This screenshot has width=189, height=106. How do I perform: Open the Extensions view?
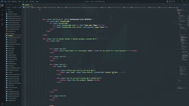click(2, 24)
